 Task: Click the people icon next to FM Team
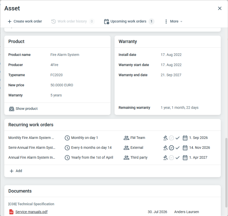click(126, 138)
